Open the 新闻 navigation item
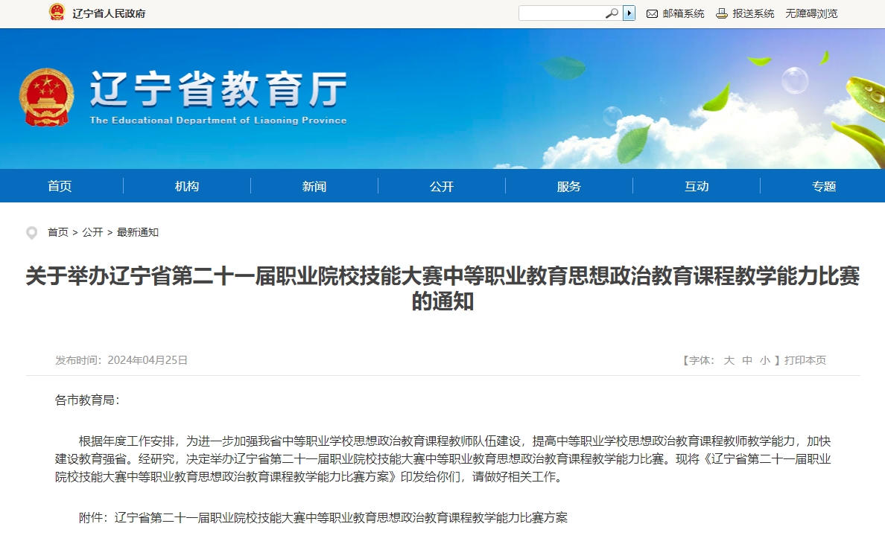 (x=314, y=186)
